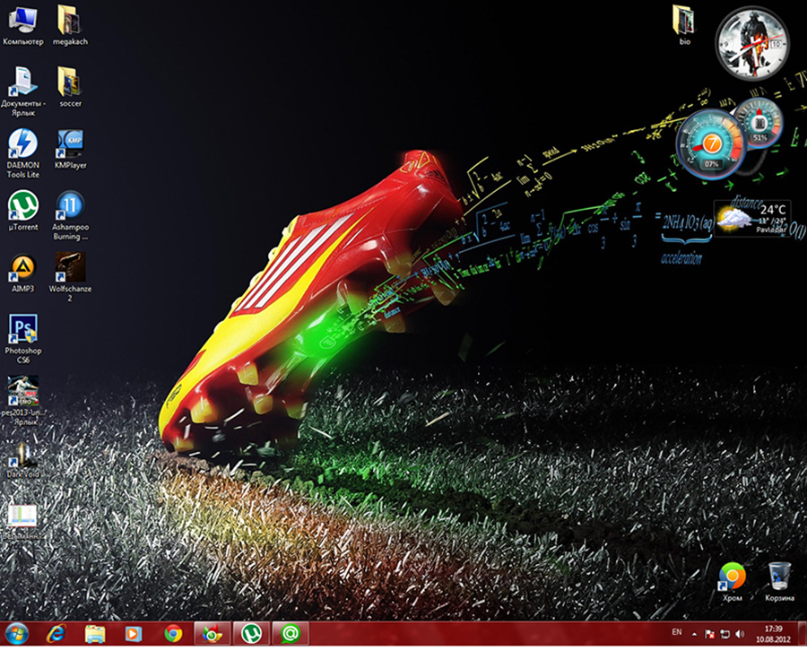
Task: Click the memory gauge showing 51%
Action: (x=759, y=123)
